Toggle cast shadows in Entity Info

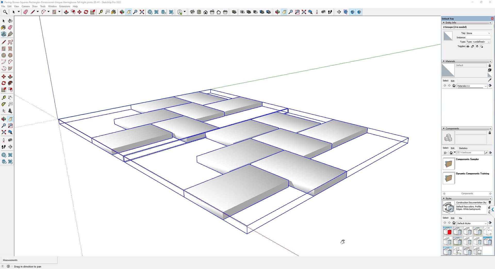482,47
